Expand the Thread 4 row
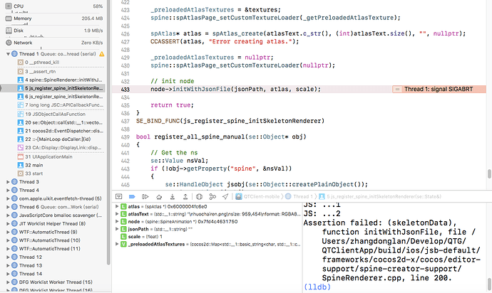 (8, 191)
